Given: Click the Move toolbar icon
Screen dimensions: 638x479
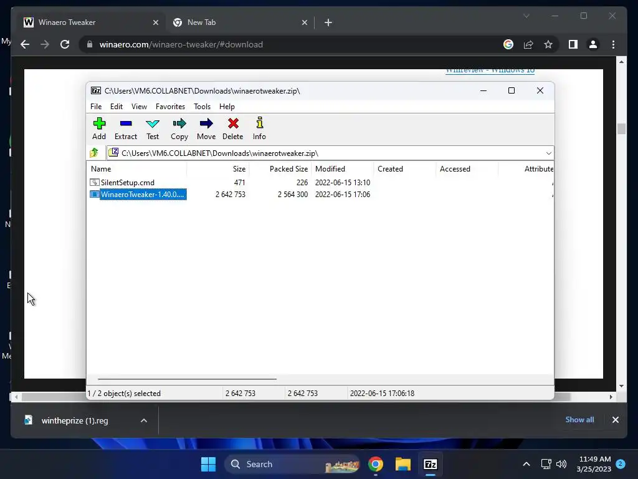Looking at the screenshot, I should pyautogui.click(x=206, y=128).
